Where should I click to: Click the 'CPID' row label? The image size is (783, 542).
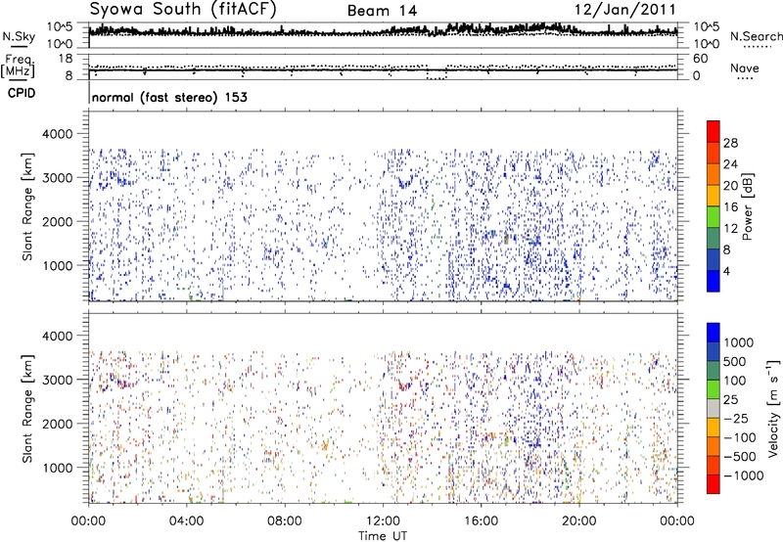coord(22,93)
